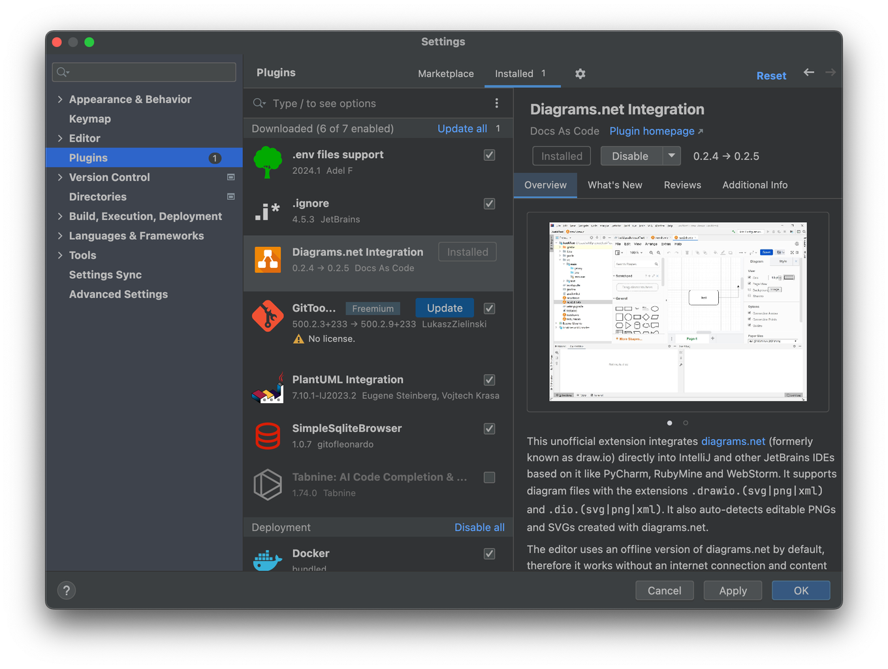Select Keymap in settings tree
This screenshot has width=888, height=669.
(90, 119)
